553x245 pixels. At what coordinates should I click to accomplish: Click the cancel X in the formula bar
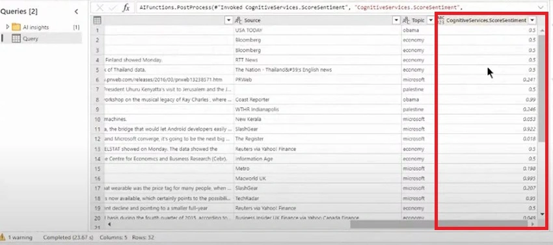[100, 7]
